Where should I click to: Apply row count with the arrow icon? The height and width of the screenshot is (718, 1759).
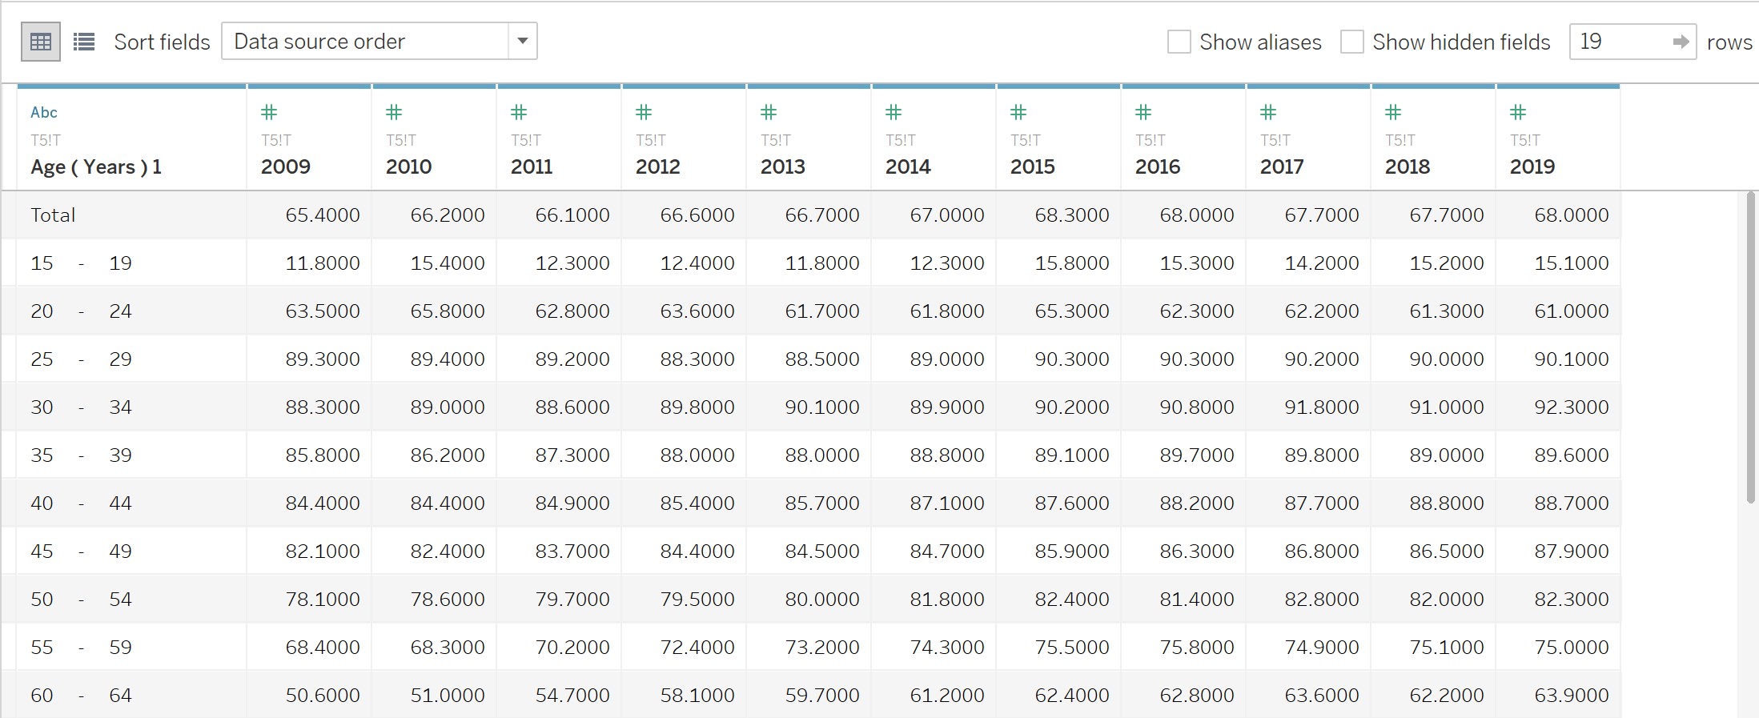point(1681,42)
